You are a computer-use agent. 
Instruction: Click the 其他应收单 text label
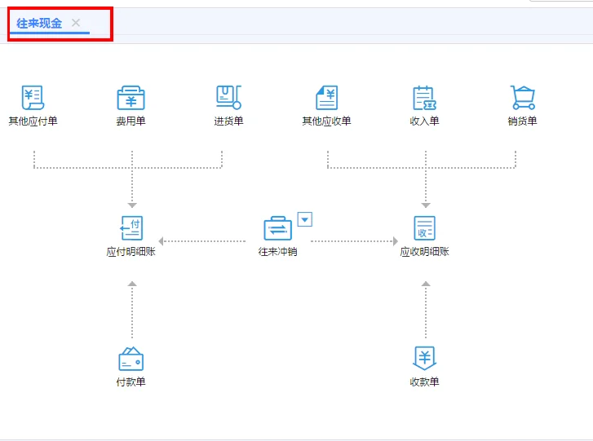327,121
